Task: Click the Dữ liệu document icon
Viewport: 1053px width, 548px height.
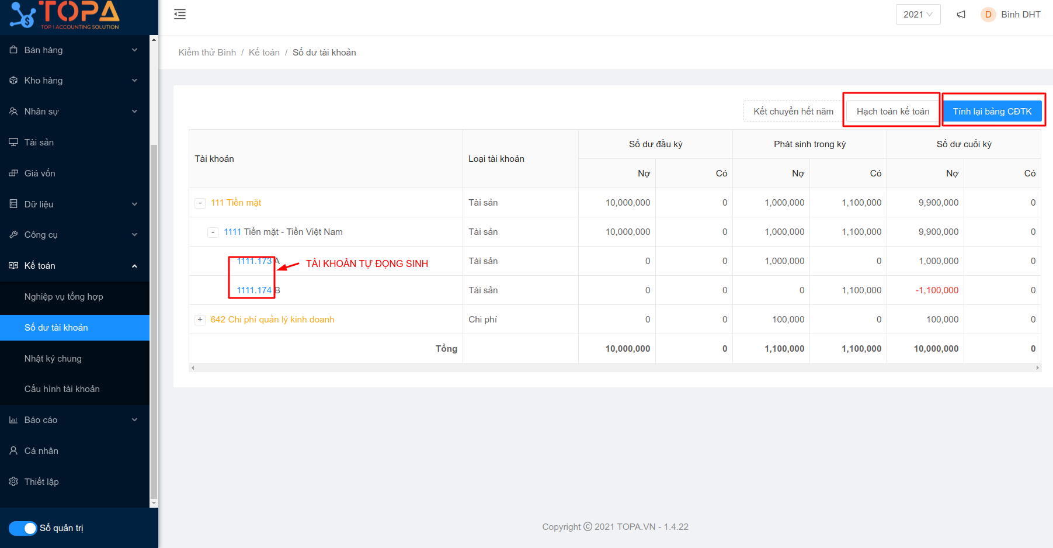Action: click(13, 204)
